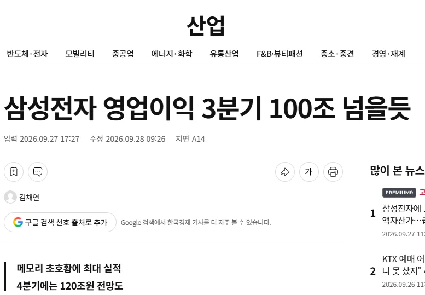Open the 에너지·화학 category
The width and height of the screenshot is (425, 295).
172,54
